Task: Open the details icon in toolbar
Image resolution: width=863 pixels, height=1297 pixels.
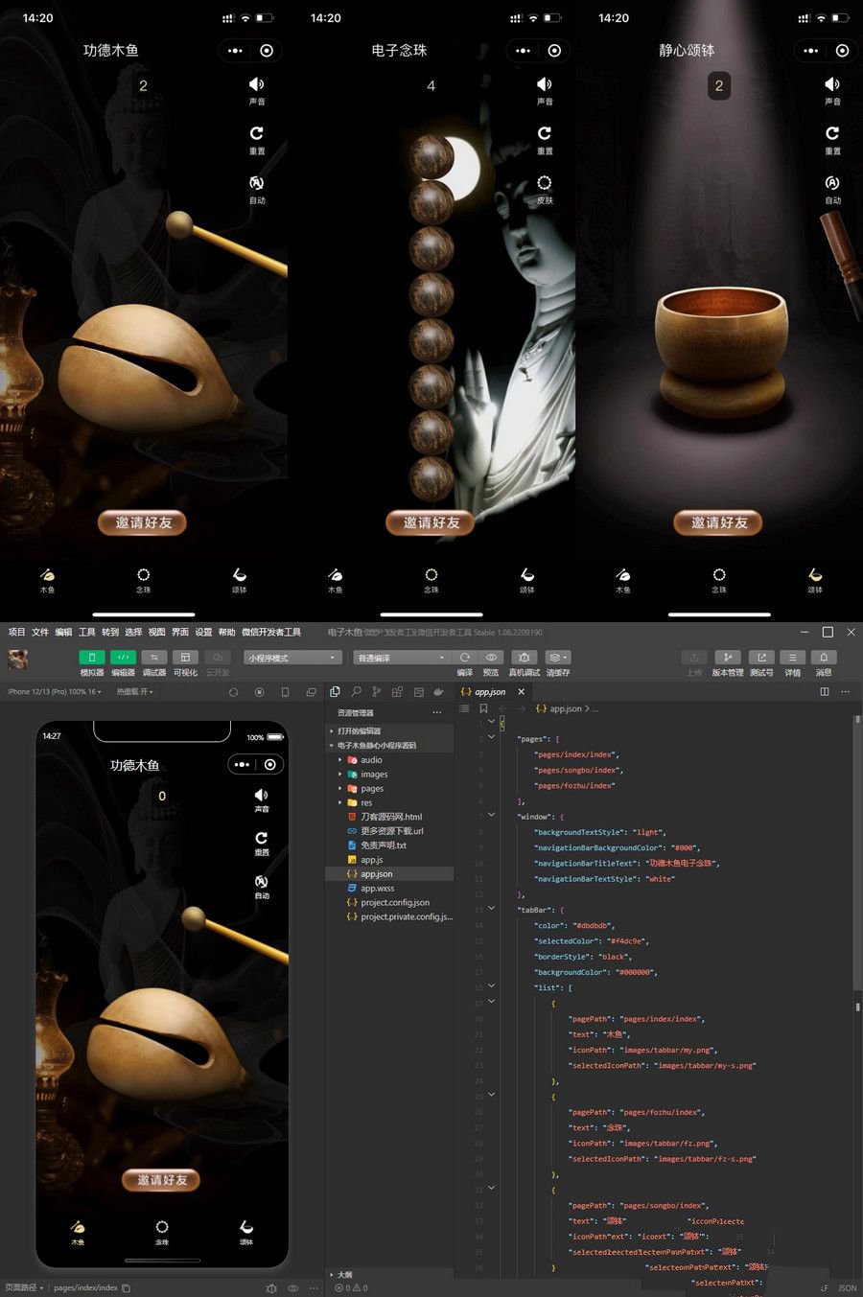Action: pyautogui.click(x=792, y=658)
